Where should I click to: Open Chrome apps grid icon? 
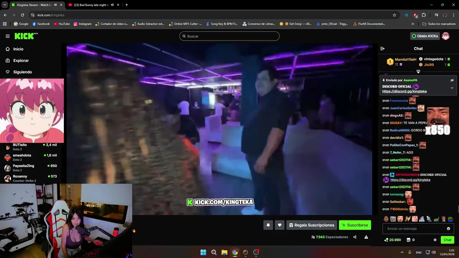point(5,24)
